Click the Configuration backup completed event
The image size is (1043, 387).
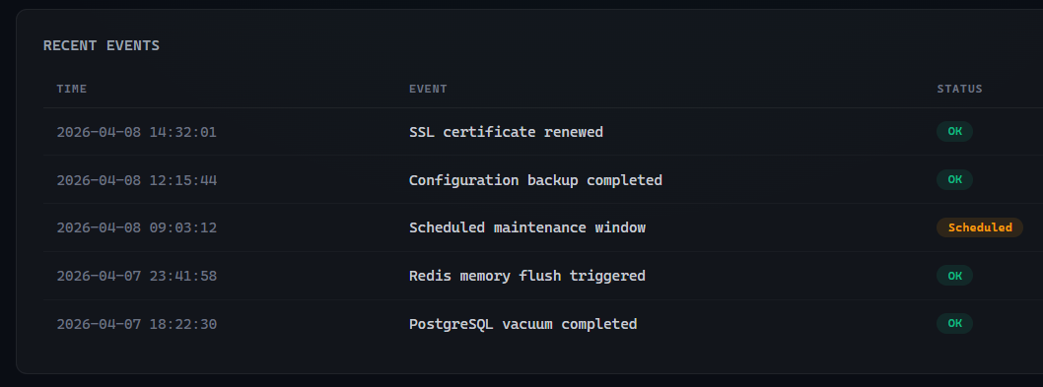[535, 180]
